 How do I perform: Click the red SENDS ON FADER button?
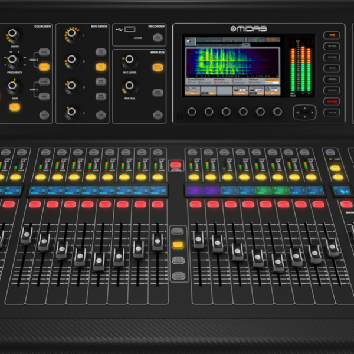coord(176,165)
